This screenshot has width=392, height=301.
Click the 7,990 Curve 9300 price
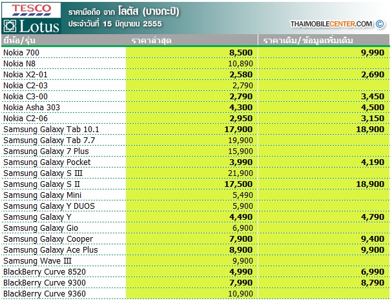tap(241, 284)
